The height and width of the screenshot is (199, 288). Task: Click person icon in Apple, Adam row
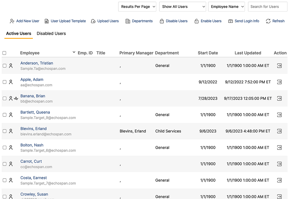point(11,82)
